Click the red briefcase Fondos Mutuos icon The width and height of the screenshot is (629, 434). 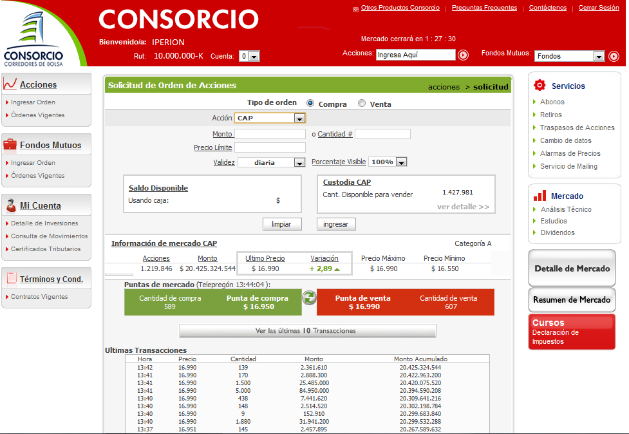10,144
